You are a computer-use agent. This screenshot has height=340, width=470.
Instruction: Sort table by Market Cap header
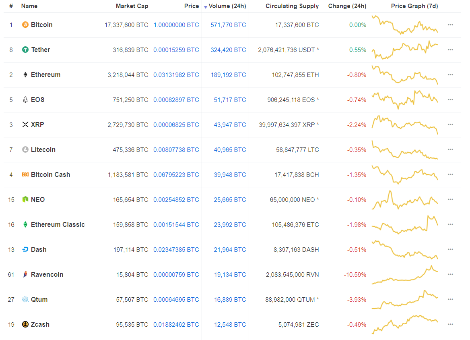132,6
